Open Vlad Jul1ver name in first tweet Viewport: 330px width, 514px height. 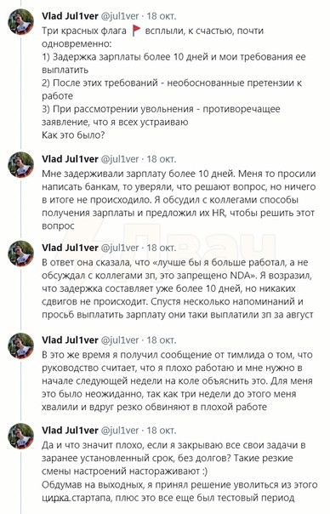click(70, 15)
